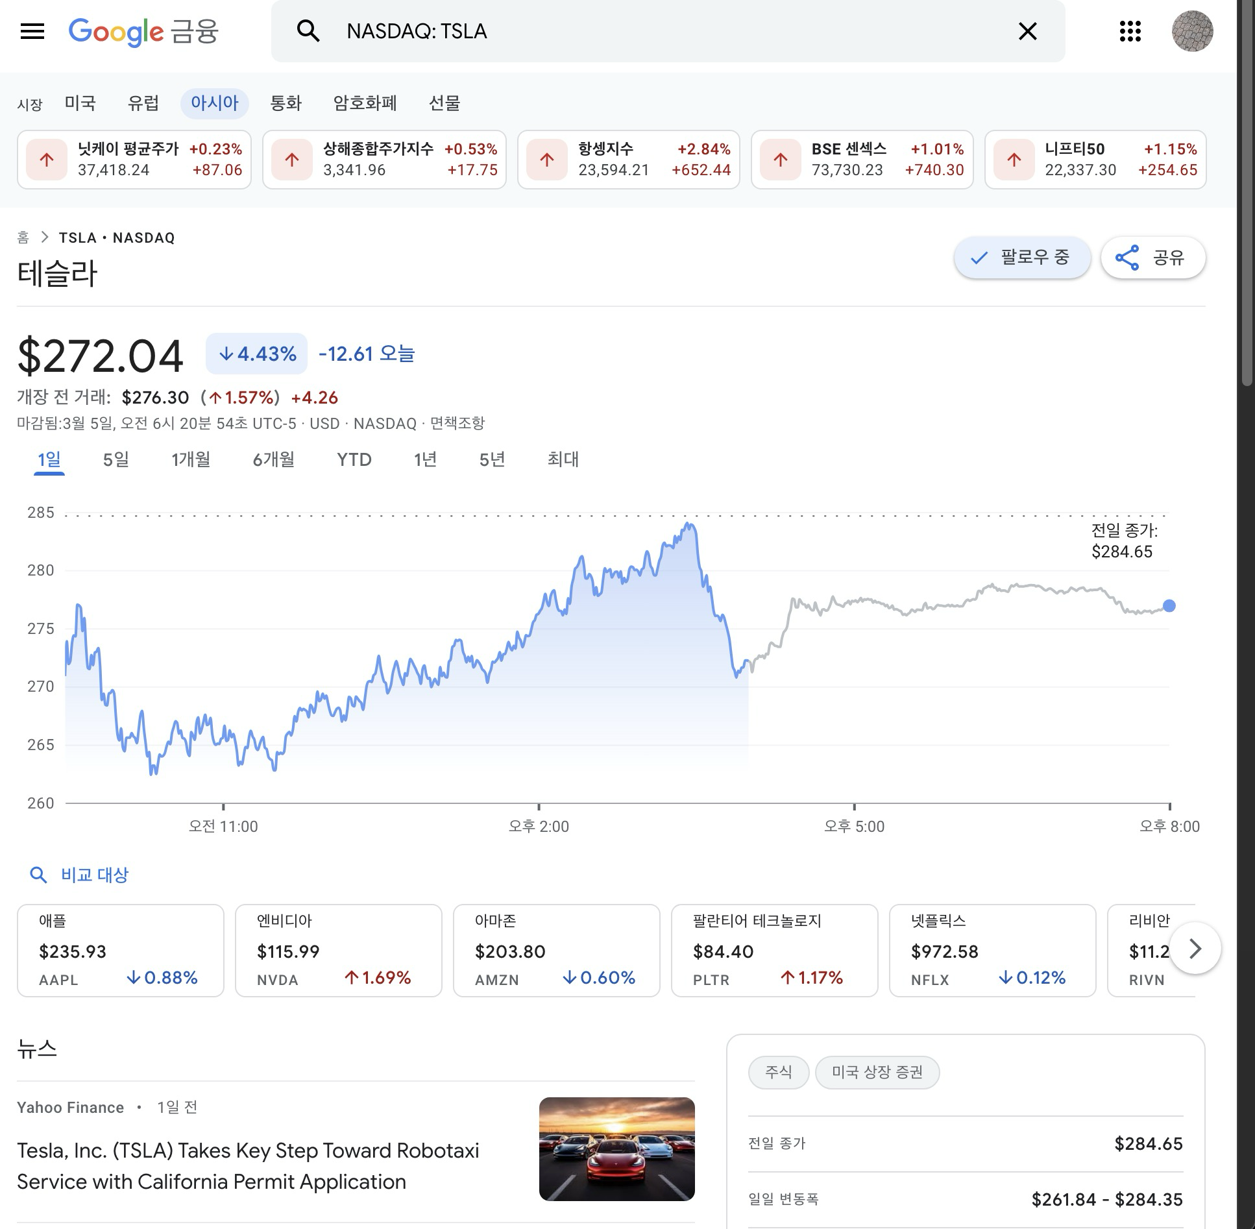Open the account profile avatar
The image size is (1255, 1229).
[x=1192, y=31]
